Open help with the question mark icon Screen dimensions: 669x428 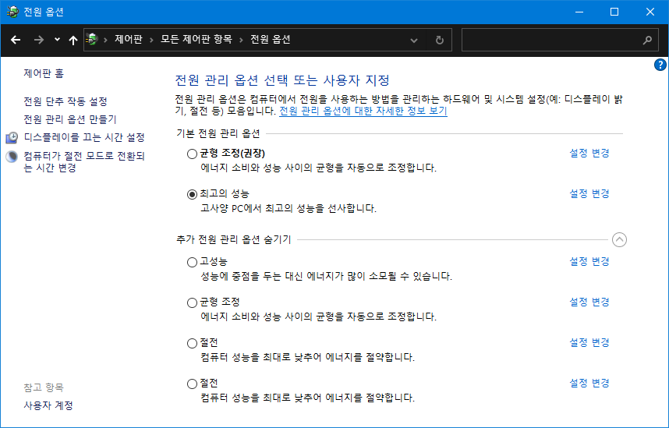[x=660, y=65]
